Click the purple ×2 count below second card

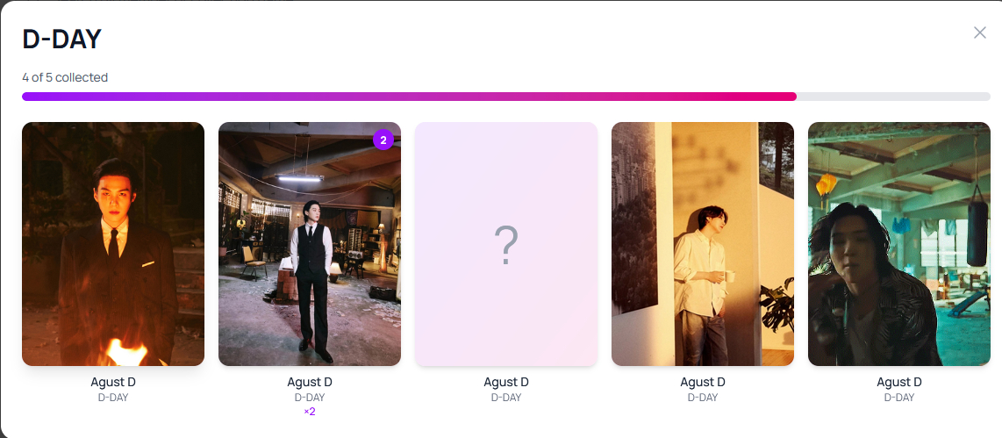click(310, 412)
